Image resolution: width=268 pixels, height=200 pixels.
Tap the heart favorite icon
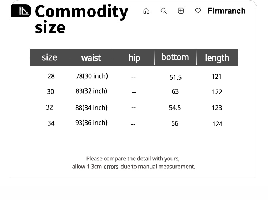198,11
